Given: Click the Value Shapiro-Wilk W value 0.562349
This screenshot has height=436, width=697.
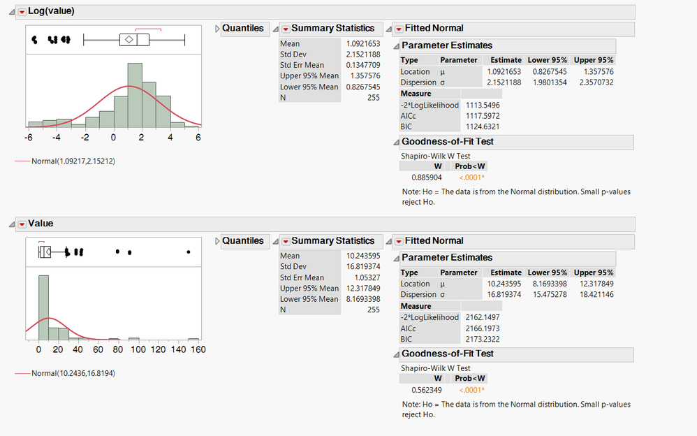Looking at the screenshot, I should point(427,390).
